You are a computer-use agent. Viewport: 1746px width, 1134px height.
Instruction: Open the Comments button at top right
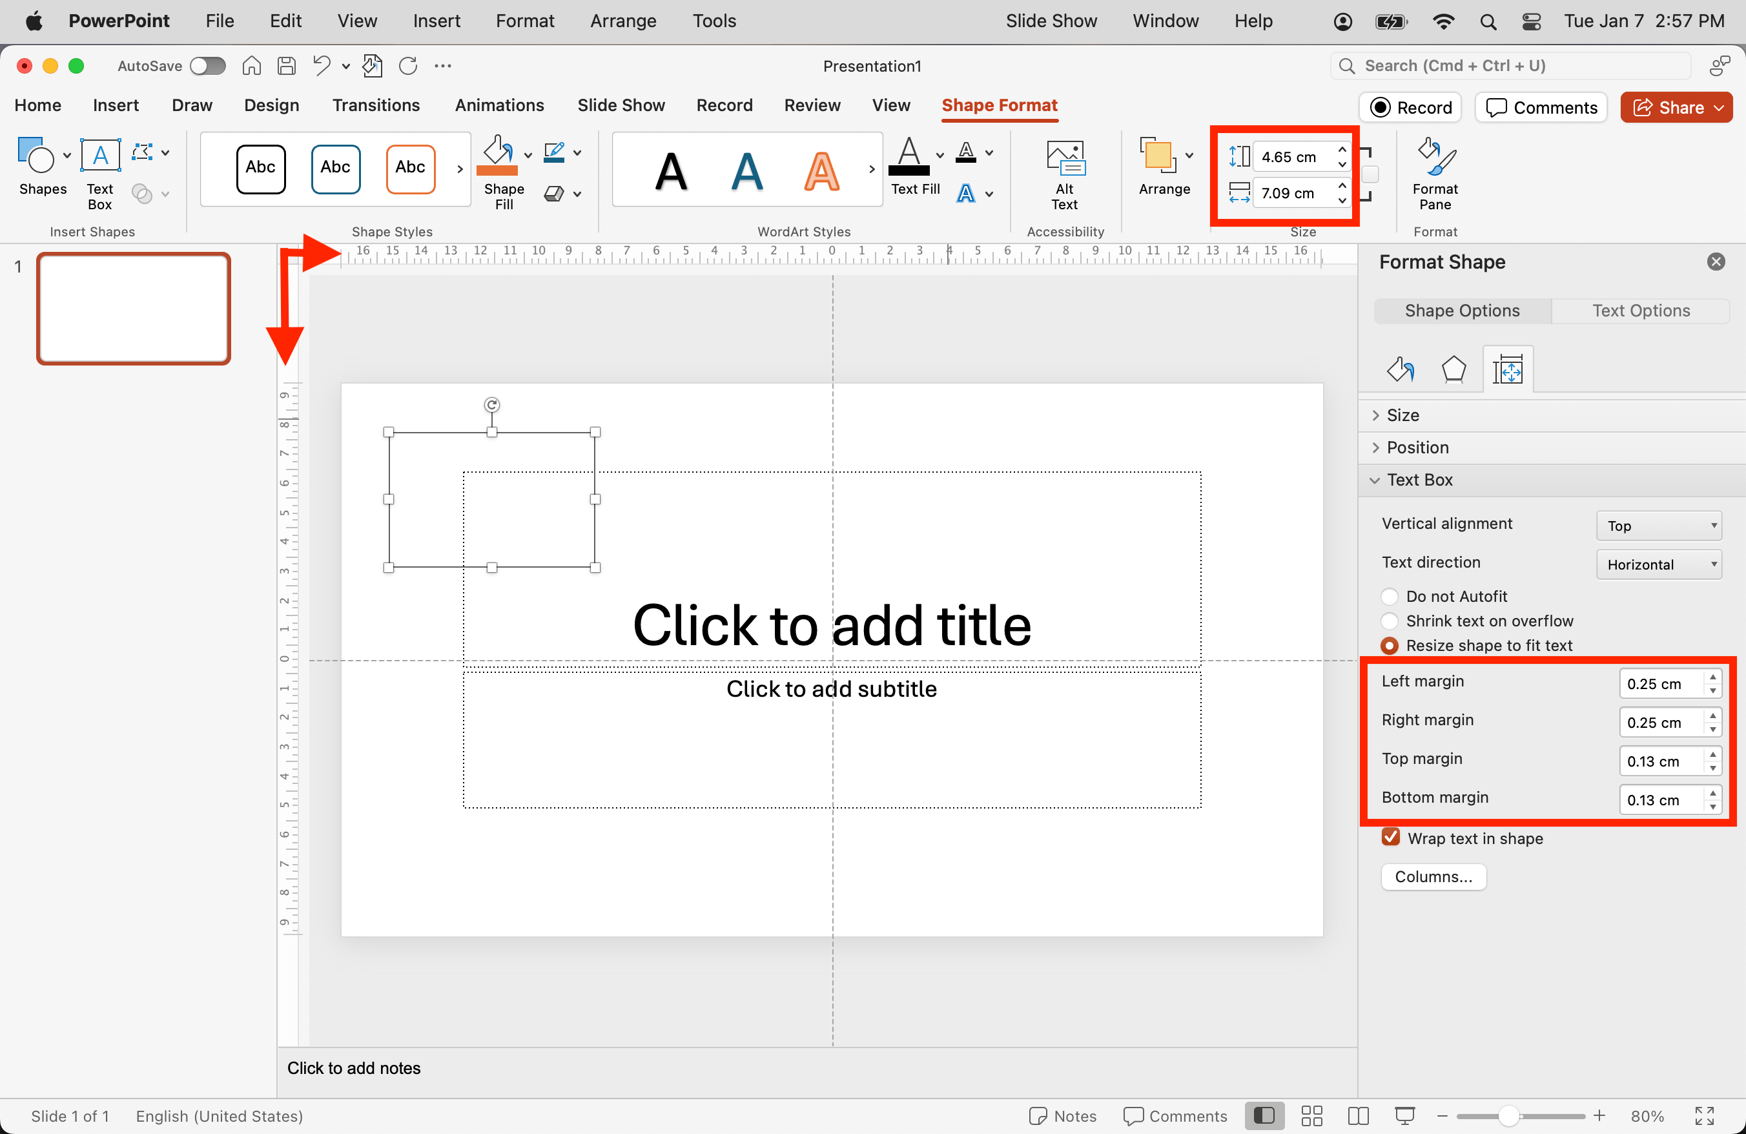(1541, 108)
